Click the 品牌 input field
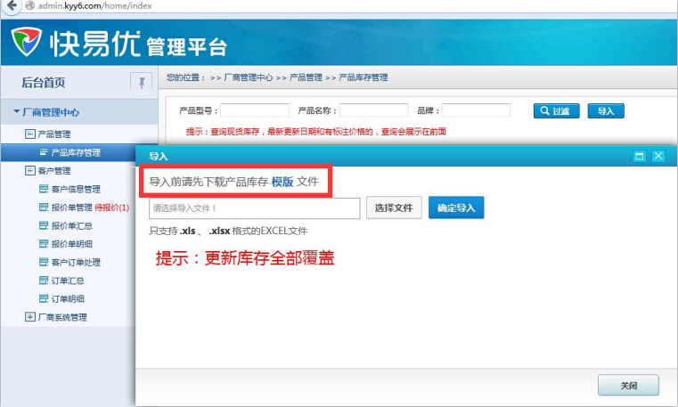Image resolution: width=678 pixels, height=407 pixels. [476, 110]
